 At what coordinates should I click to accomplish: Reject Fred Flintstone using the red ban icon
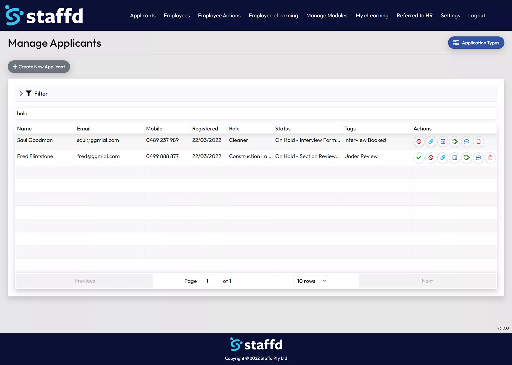431,158
